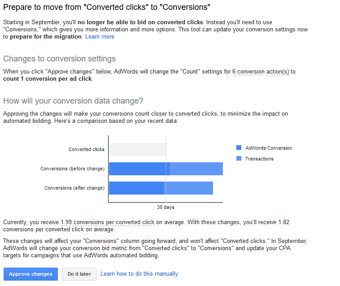Click the AdWords Conversion legend color swatch
The width and height of the screenshot is (340, 286).
coord(239,148)
